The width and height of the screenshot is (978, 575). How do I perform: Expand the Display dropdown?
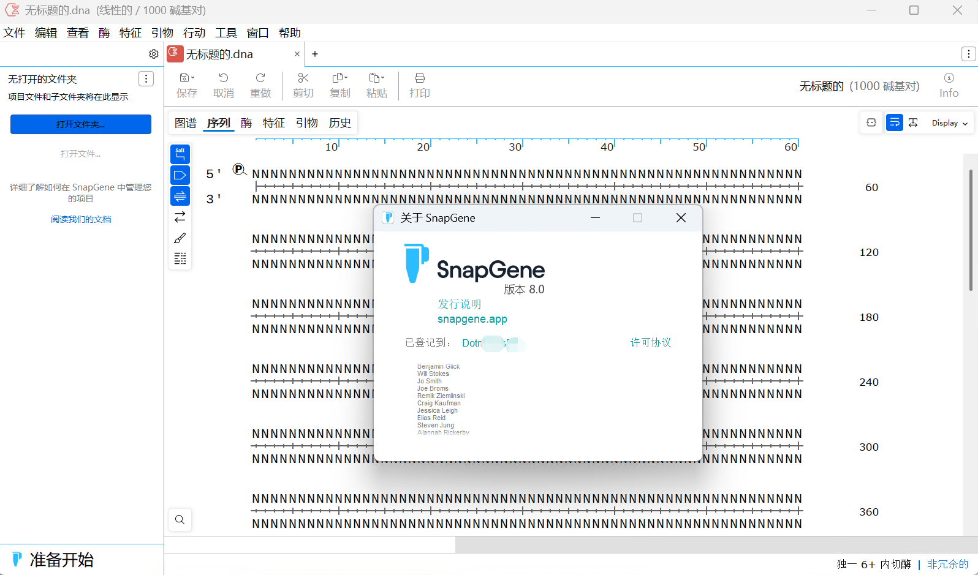pos(949,123)
